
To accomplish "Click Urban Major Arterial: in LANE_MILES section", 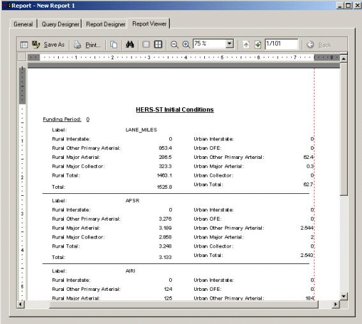I will tap(218, 166).
